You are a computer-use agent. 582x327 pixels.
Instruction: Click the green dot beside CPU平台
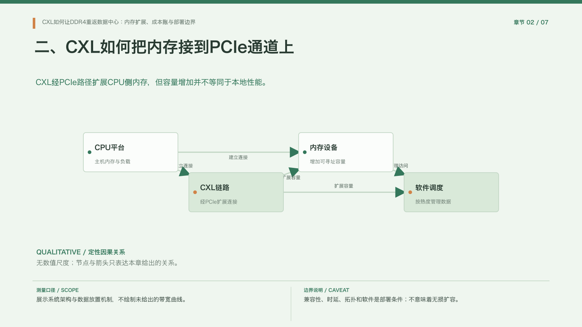coord(89,152)
